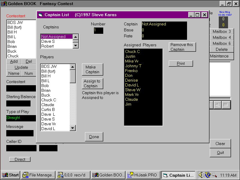Switch to HiJaak PRO taskbar button
The image size is (240, 180).
(x=143, y=175)
